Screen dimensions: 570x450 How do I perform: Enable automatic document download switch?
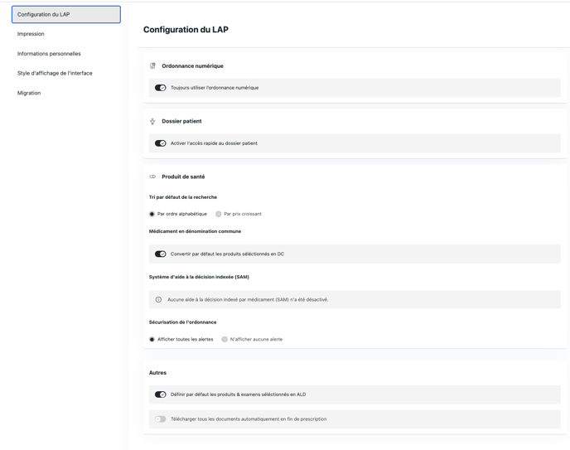pos(161,419)
